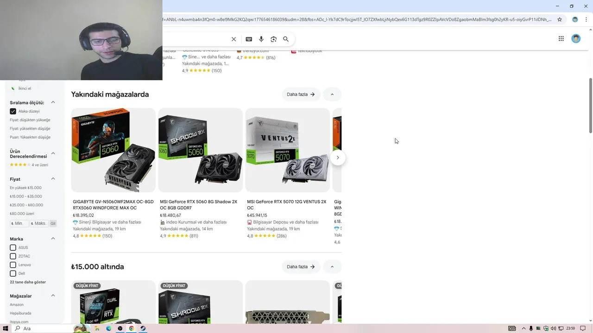Collapse the ₺15.000 altında product row

pos(332,267)
